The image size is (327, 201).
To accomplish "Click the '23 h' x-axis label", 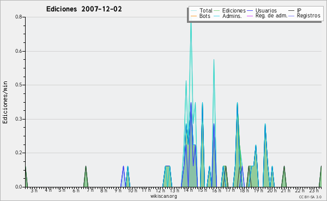I will [314, 190].
